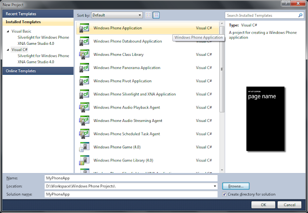This screenshot has height=213, width=308.
Task: Click the Windows Phone Application template icon
Action: point(84,28)
